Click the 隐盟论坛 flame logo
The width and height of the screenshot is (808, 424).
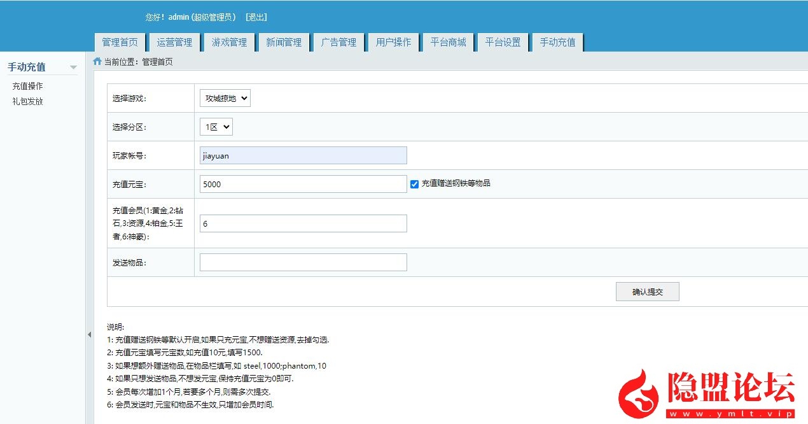[640, 393]
